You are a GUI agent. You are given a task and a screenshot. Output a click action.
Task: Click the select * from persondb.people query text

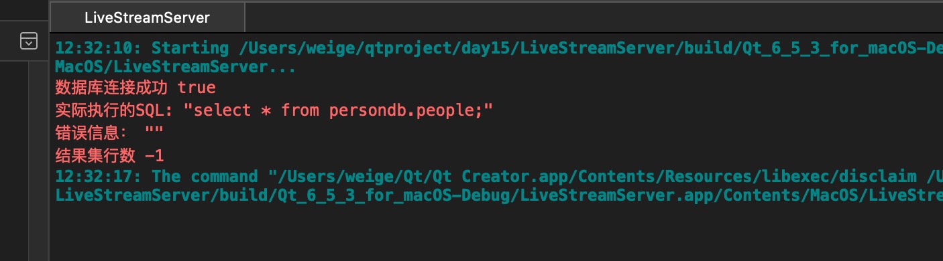click(339, 110)
